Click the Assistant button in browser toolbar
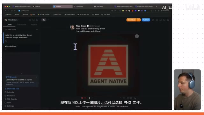Viewport: 204px width, 115px height. point(165,11)
